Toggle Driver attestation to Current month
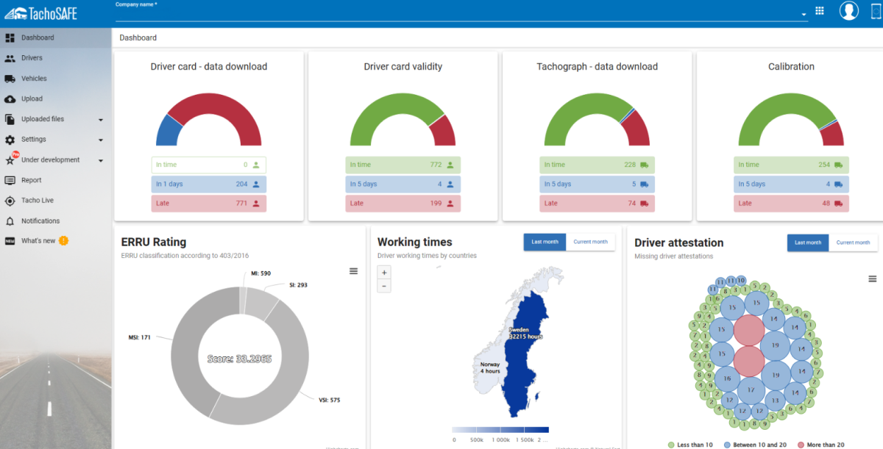Viewport: 883px width, 449px height. click(853, 243)
